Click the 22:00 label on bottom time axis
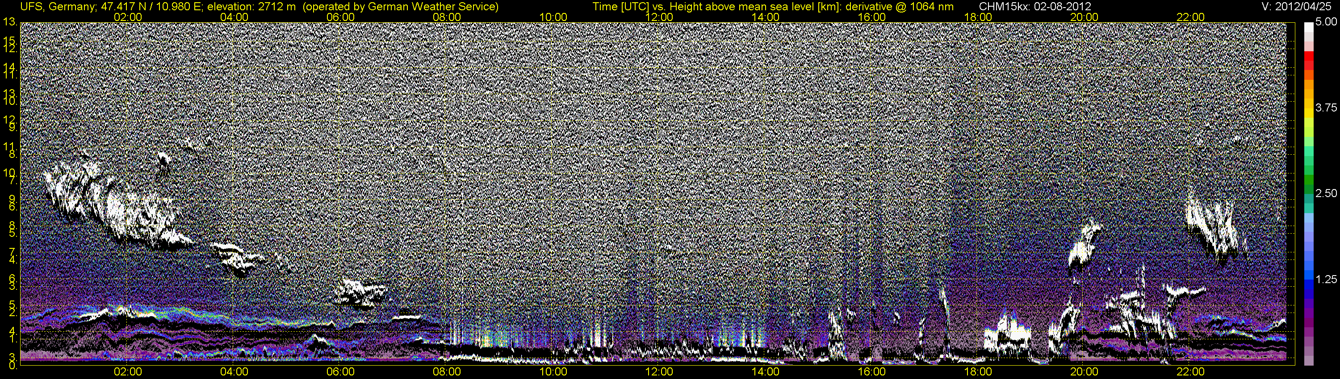 point(1191,372)
